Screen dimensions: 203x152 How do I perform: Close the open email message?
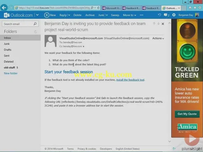coord(163,24)
